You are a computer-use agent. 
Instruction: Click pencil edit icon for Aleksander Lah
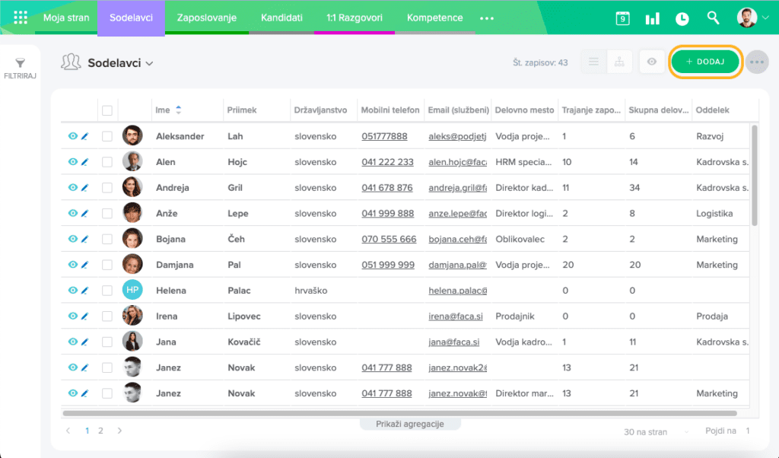(x=85, y=136)
